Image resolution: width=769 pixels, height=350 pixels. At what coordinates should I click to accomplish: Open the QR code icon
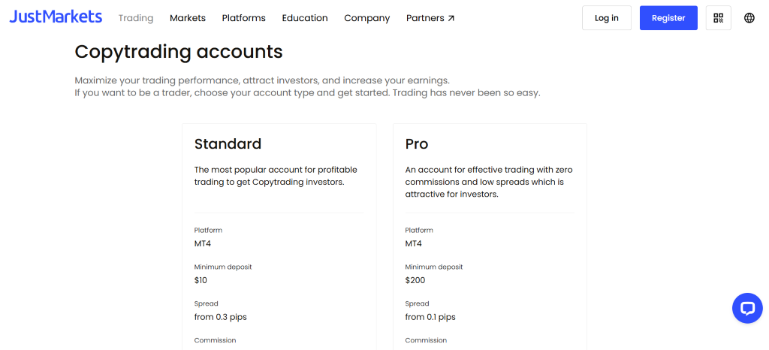click(719, 18)
